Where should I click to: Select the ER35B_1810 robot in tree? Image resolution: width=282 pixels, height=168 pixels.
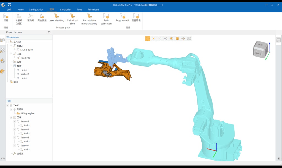[26, 50]
